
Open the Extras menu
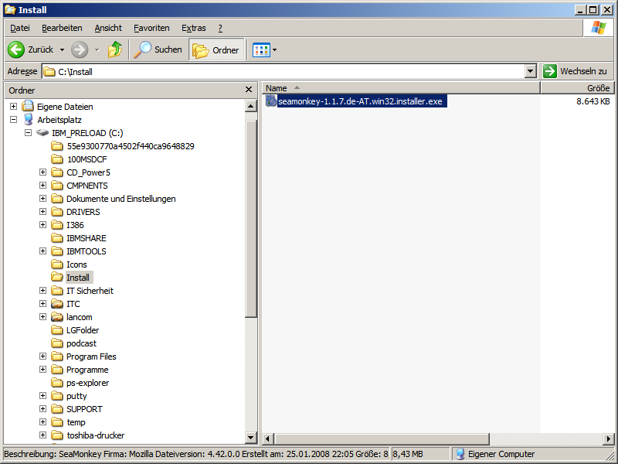coord(194,28)
